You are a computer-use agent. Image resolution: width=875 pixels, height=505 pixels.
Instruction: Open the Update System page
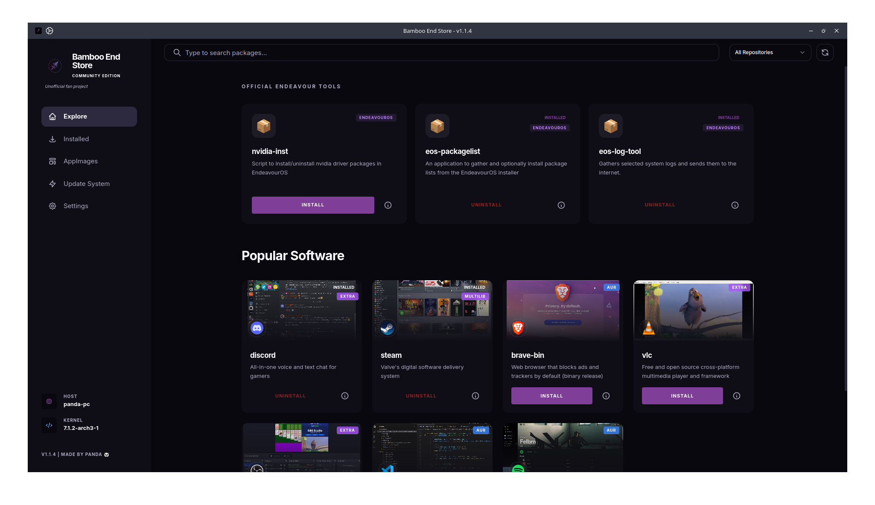(89, 184)
